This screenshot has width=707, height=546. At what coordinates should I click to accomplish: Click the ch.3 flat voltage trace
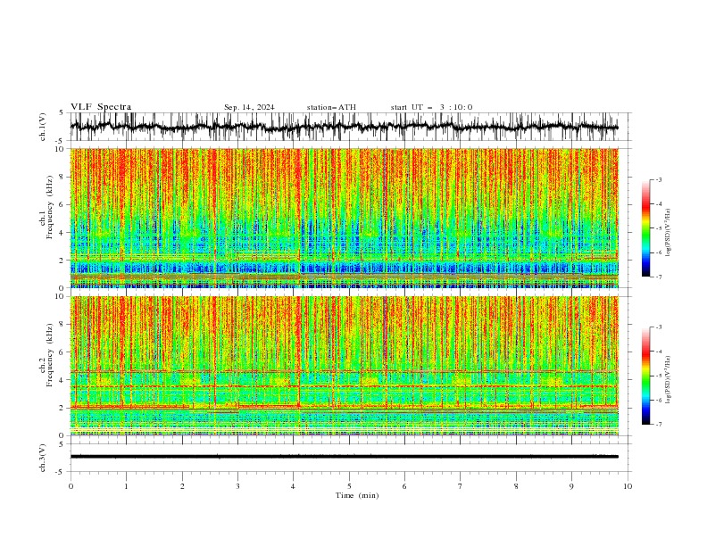(x=344, y=457)
